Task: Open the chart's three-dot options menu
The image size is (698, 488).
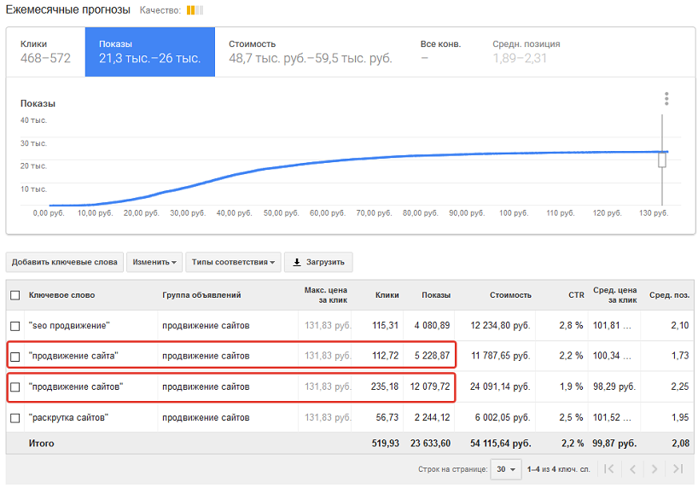Action: coord(666,99)
